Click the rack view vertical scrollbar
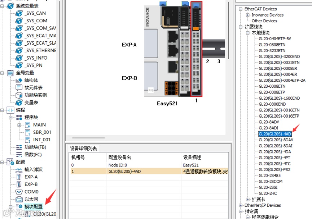 [x=228, y=31]
